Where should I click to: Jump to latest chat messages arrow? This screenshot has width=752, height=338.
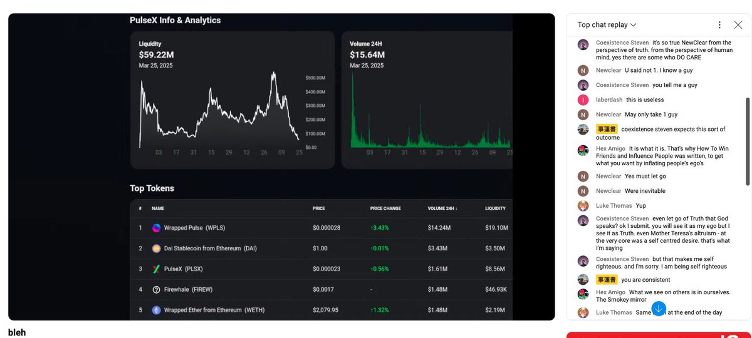tap(659, 309)
